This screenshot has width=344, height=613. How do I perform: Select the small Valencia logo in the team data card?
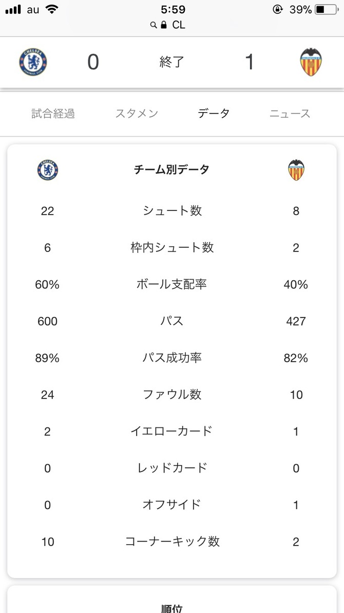296,170
